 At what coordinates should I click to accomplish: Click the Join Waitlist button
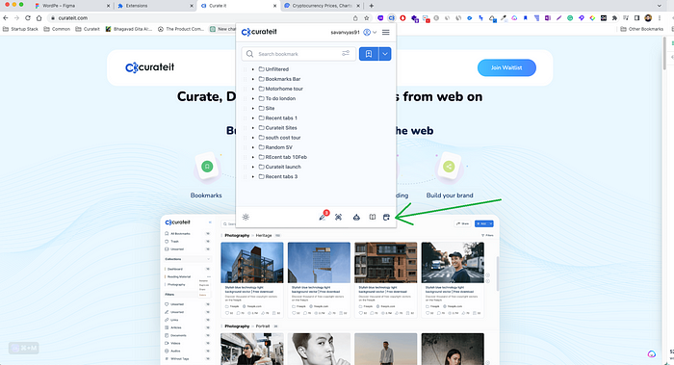pos(506,67)
